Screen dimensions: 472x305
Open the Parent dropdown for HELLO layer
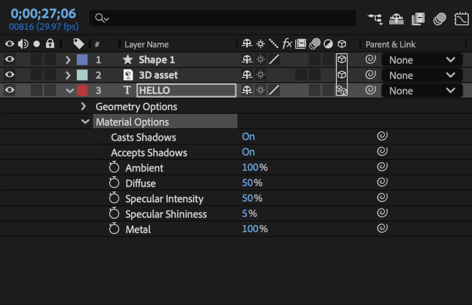point(422,91)
